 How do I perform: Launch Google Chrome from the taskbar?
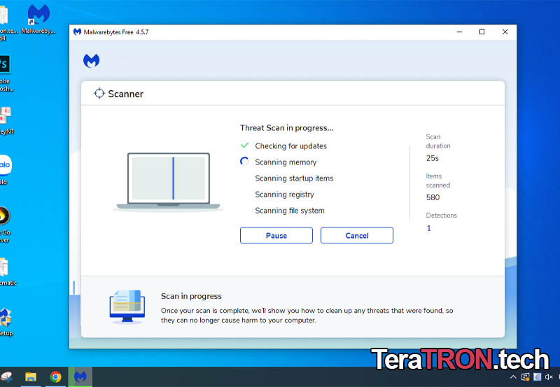55,377
